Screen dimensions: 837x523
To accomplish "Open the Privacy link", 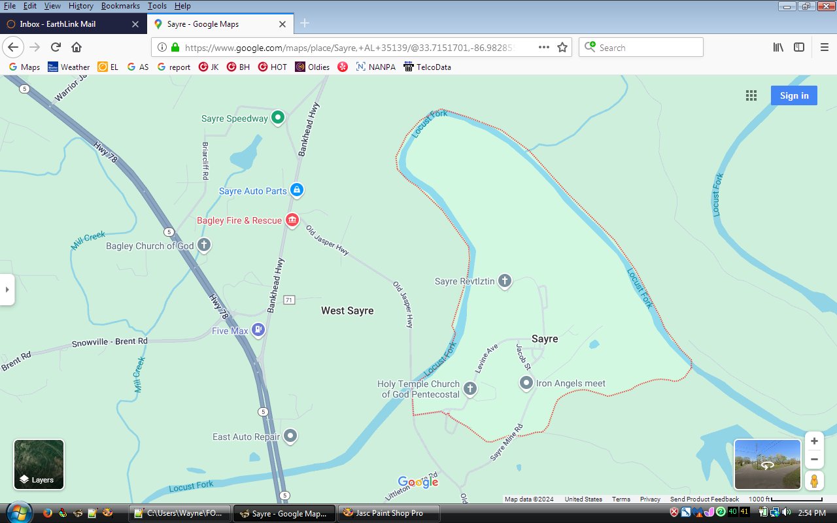I will 650,499.
